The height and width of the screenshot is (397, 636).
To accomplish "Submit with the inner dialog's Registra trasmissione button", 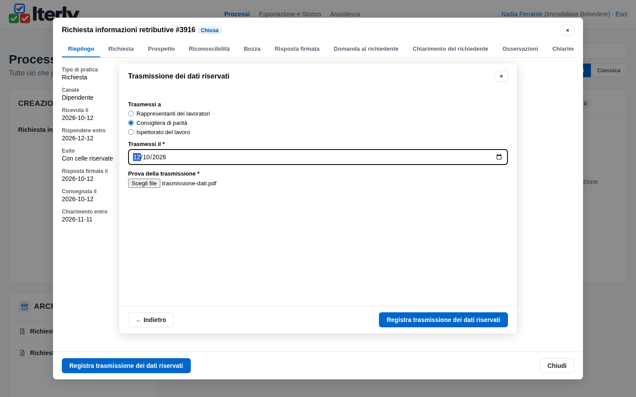I will [443, 320].
